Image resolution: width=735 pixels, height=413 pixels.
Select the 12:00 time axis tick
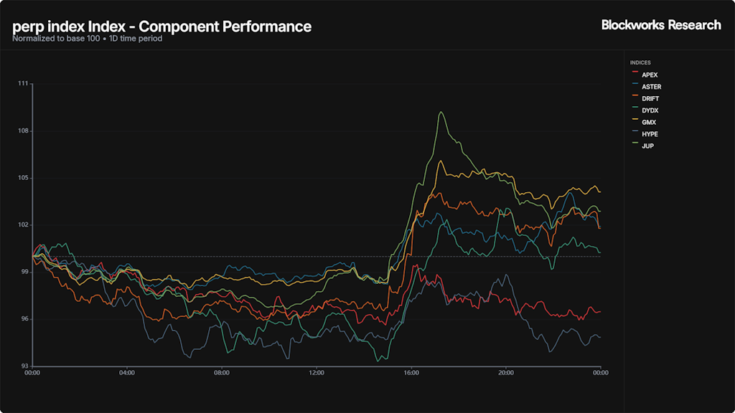(x=317, y=373)
